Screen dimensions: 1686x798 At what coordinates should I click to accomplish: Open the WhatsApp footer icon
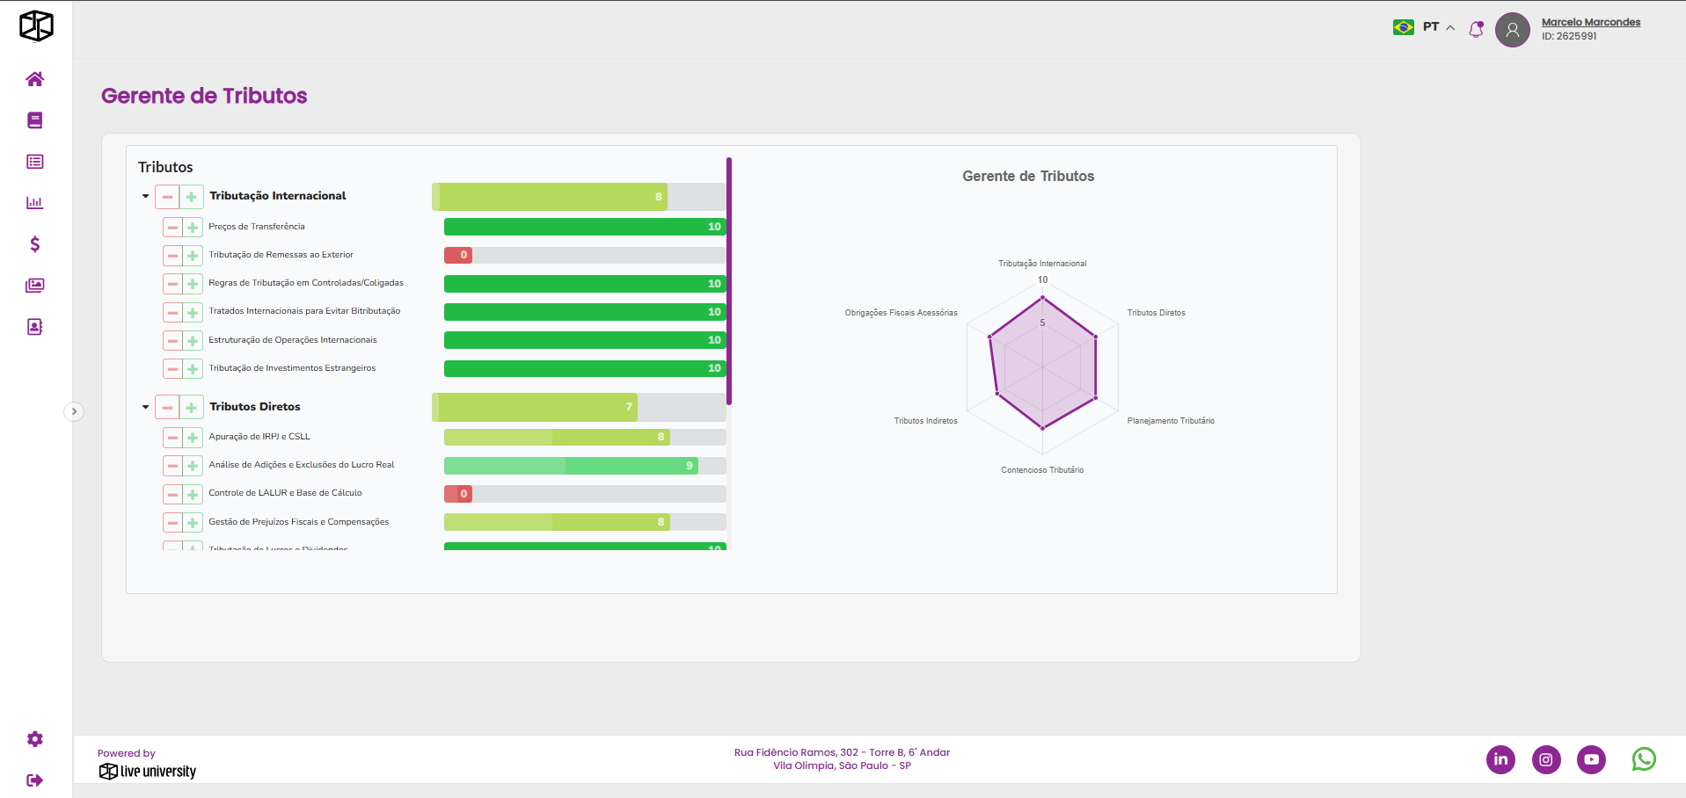(1643, 759)
